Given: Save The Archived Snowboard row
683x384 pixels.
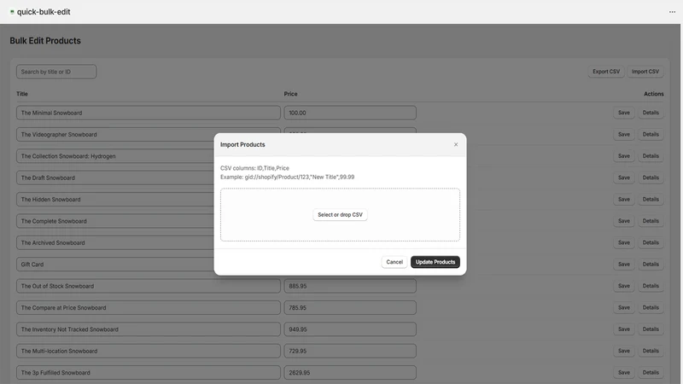Looking at the screenshot, I should (x=624, y=242).
